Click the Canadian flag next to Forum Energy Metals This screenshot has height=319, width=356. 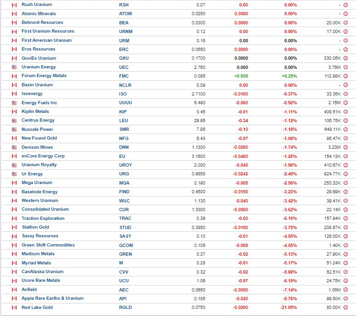[x=14, y=76]
